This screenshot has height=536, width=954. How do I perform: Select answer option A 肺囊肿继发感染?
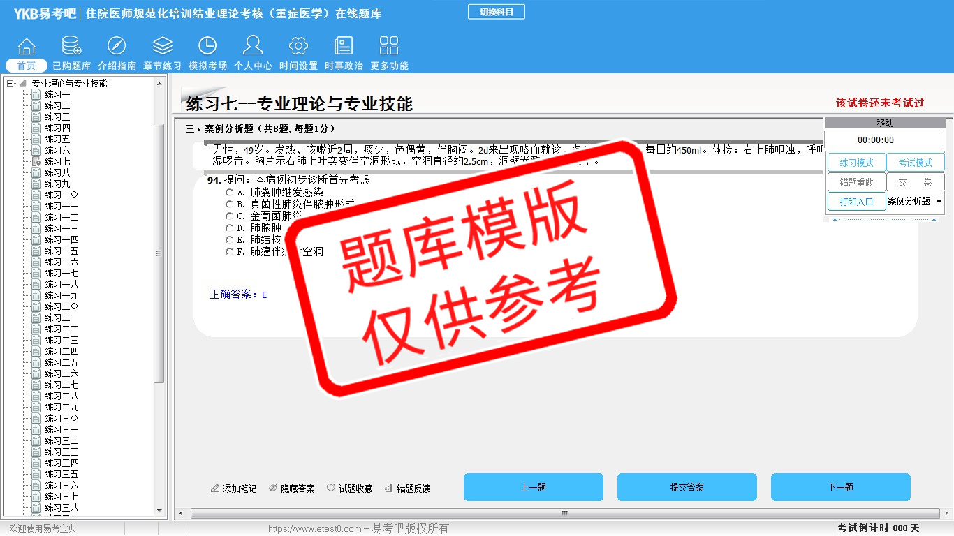[229, 192]
